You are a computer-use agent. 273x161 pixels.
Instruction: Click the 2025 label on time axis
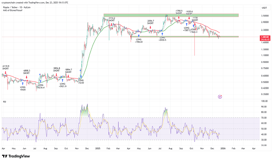pyautogui.click(x=98, y=148)
